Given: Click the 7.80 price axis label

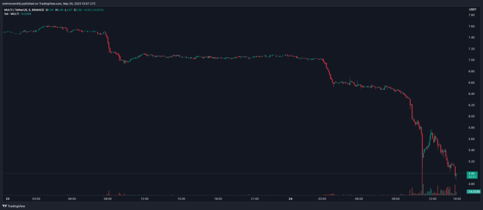Looking at the screenshot, I should click(471, 16).
